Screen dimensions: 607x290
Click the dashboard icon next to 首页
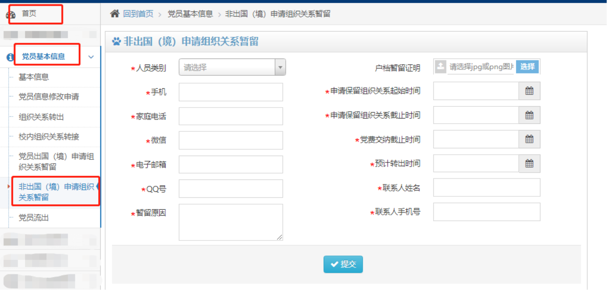11,15
